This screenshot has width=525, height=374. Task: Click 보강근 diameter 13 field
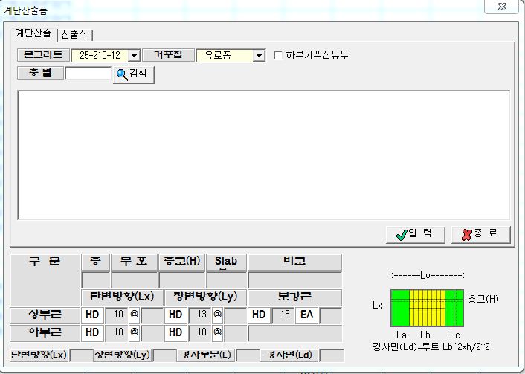point(283,315)
